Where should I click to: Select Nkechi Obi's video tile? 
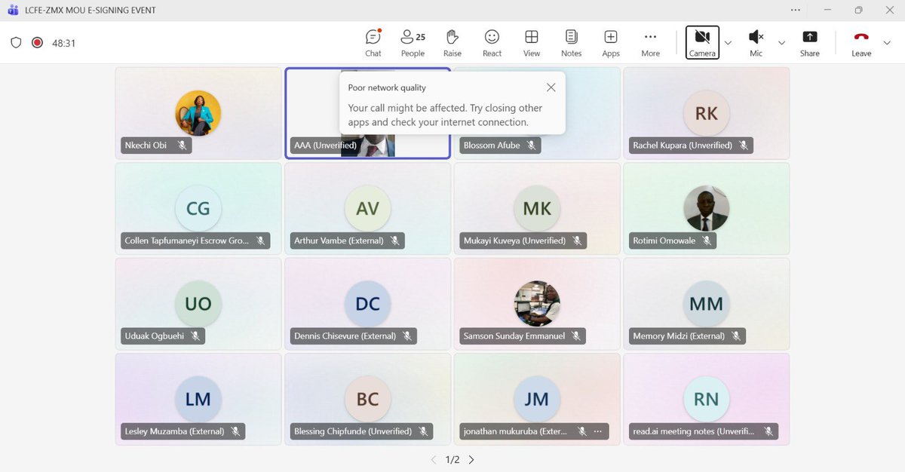pos(198,113)
